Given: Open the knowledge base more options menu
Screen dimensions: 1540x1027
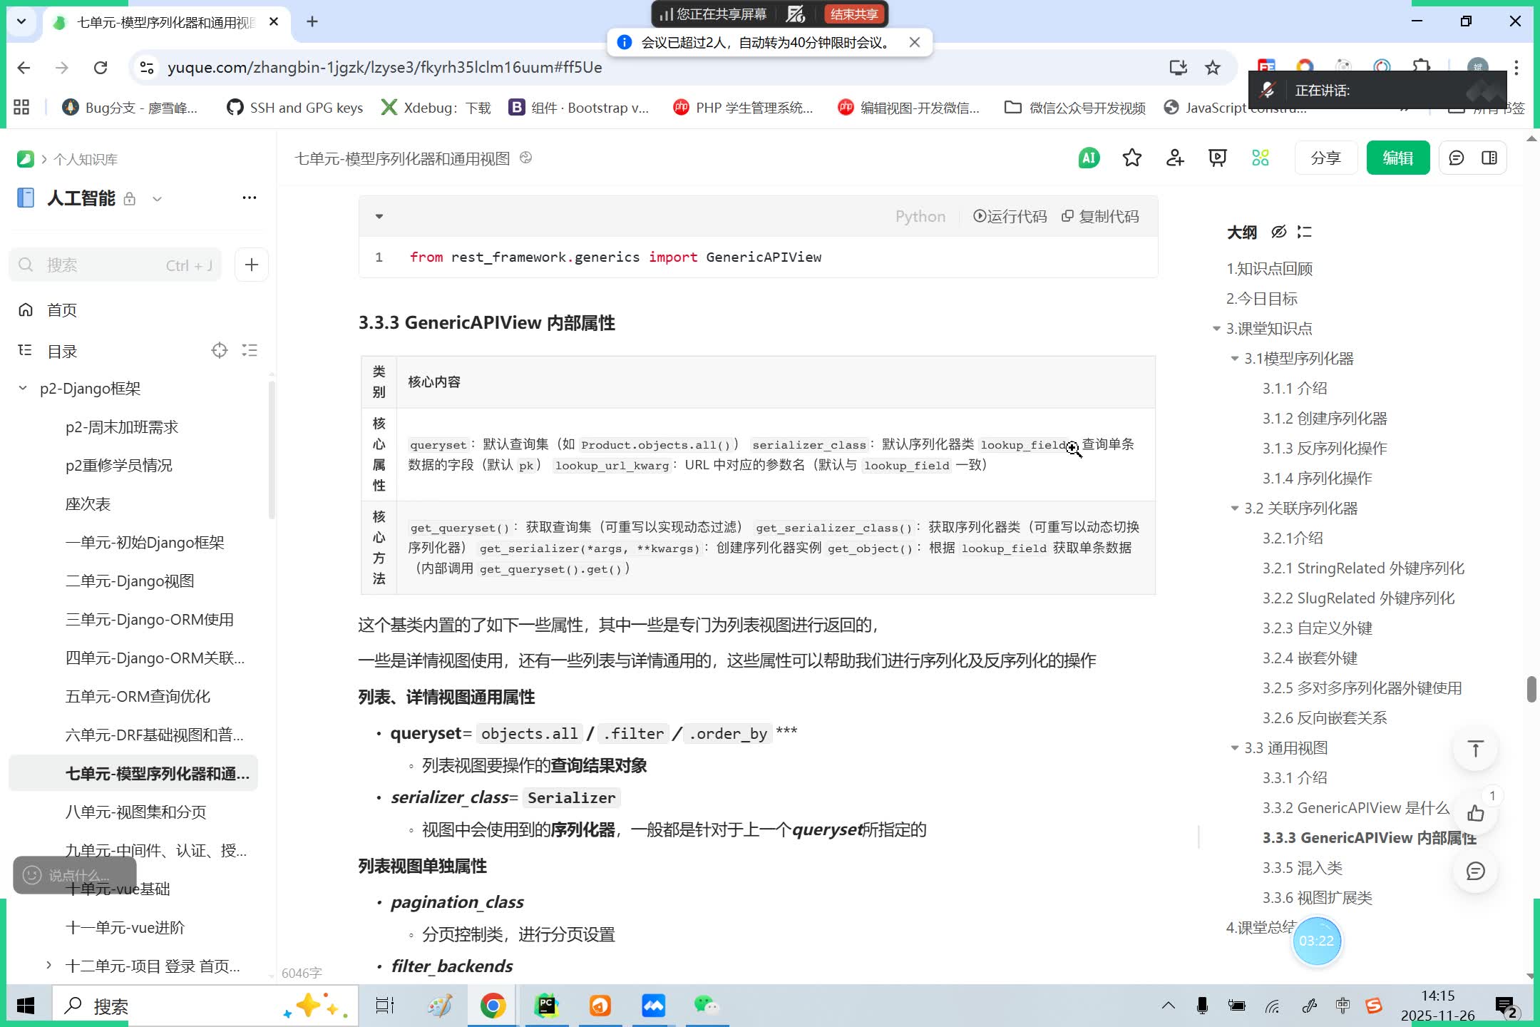Looking at the screenshot, I should point(249,198).
